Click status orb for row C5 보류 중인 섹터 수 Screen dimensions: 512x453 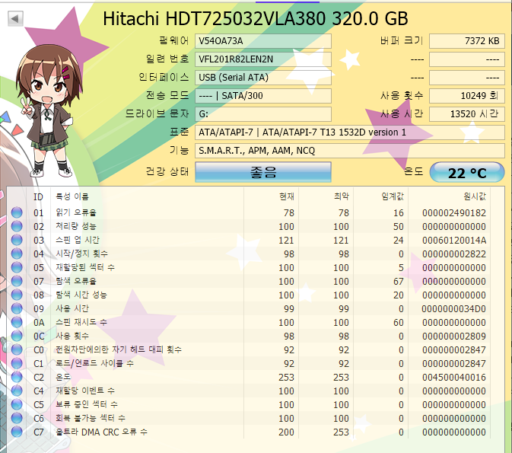click(x=17, y=405)
